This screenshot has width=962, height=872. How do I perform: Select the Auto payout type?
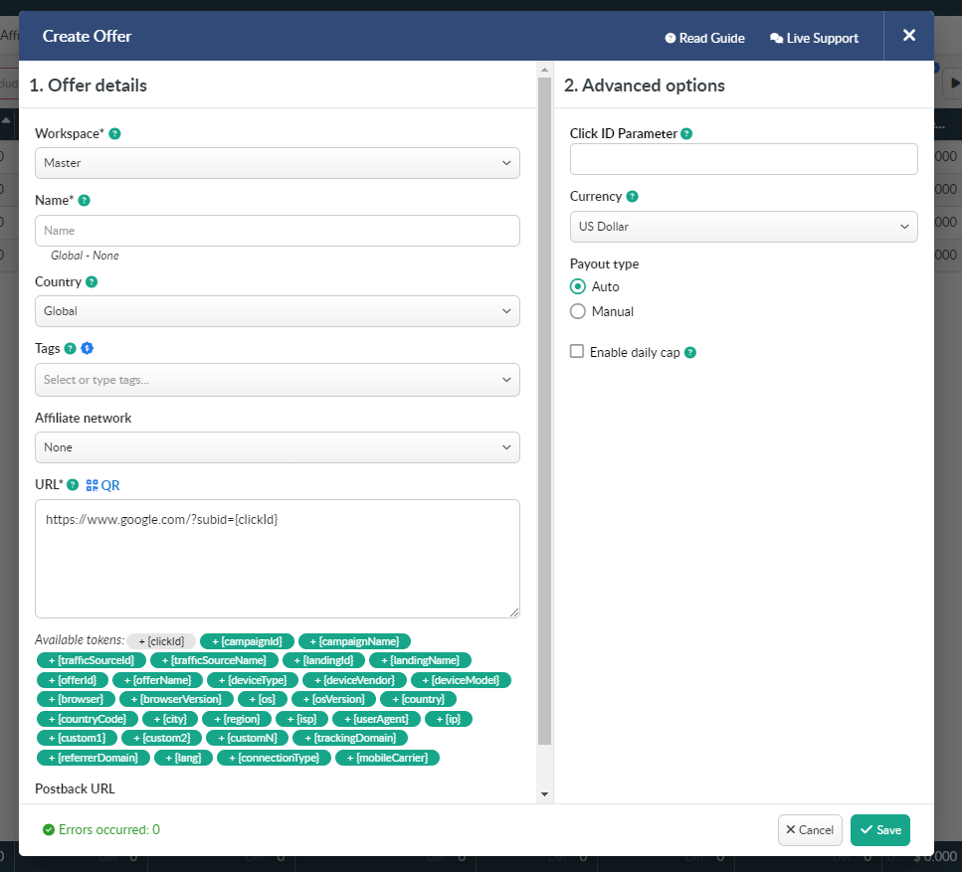click(x=578, y=286)
